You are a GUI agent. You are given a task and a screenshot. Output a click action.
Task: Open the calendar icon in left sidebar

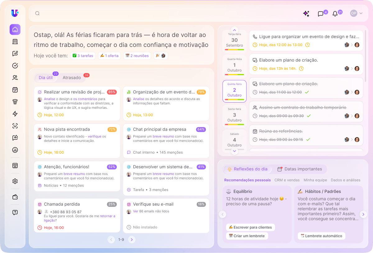click(15, 90)
